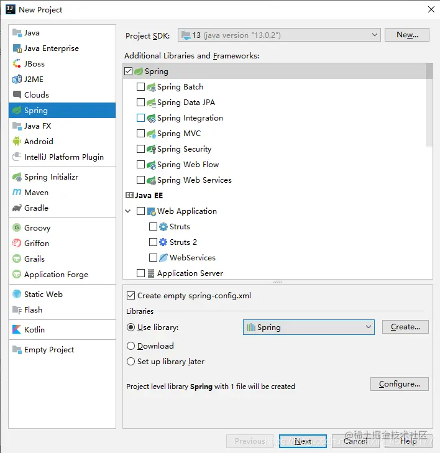
Task: Check the WebServices checkbox
Action: tap(153, 257)
